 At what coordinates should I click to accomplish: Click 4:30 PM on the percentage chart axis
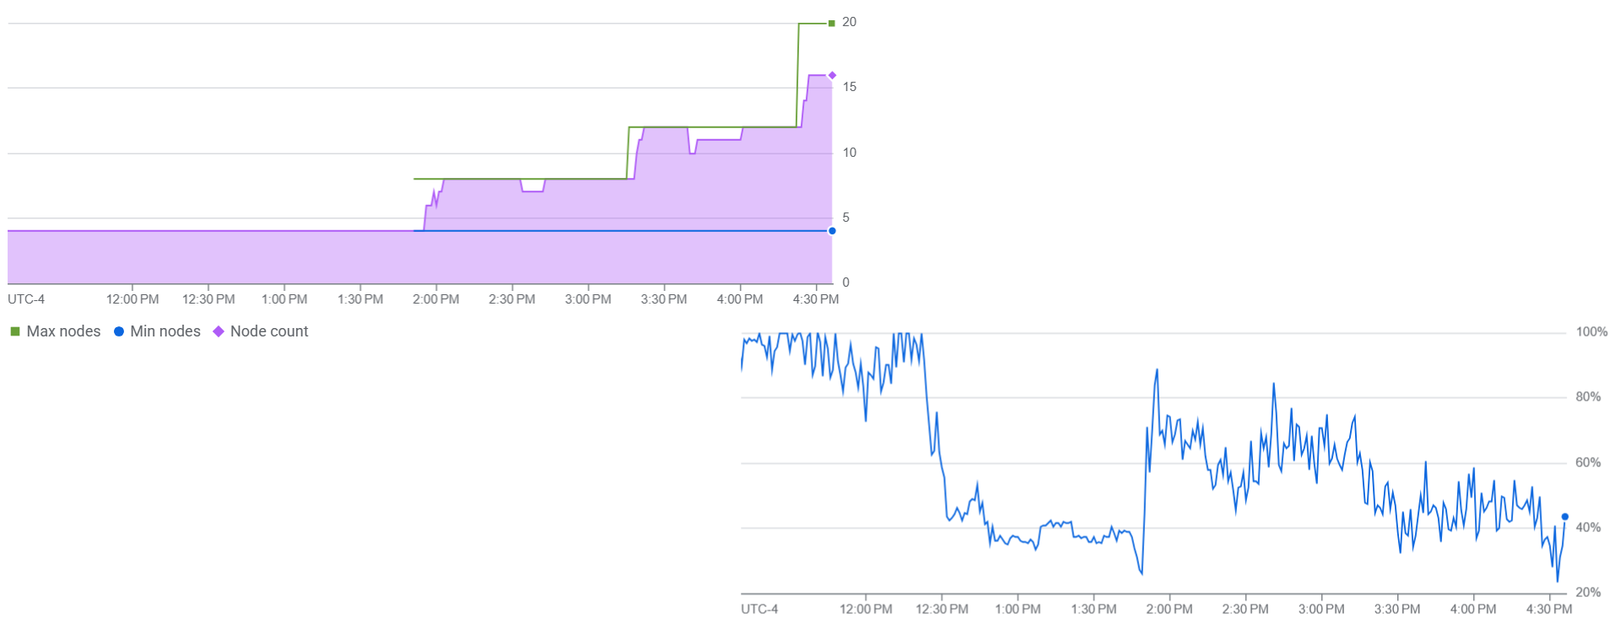coord(1549,609)
